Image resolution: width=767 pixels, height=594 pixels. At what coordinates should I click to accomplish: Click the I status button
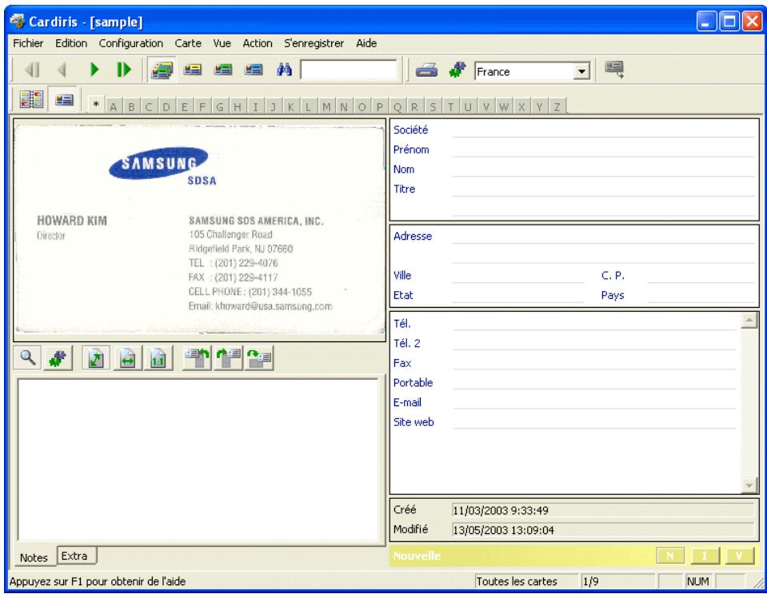point(705,556)
